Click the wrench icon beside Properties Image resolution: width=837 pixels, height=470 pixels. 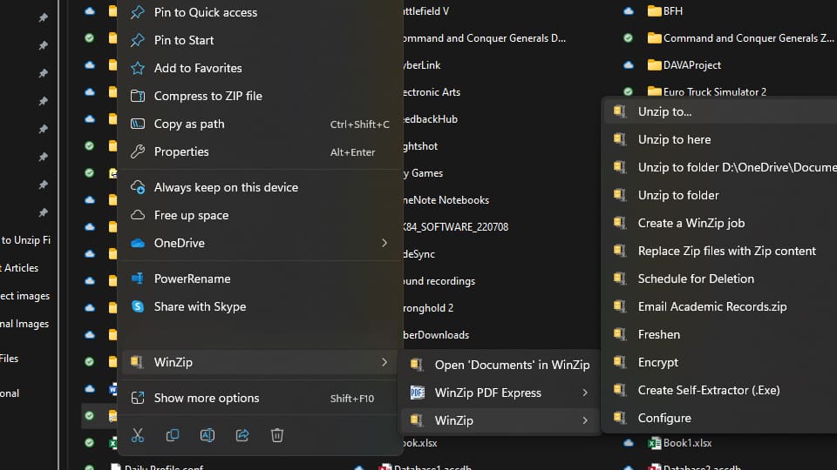[138, 151]
